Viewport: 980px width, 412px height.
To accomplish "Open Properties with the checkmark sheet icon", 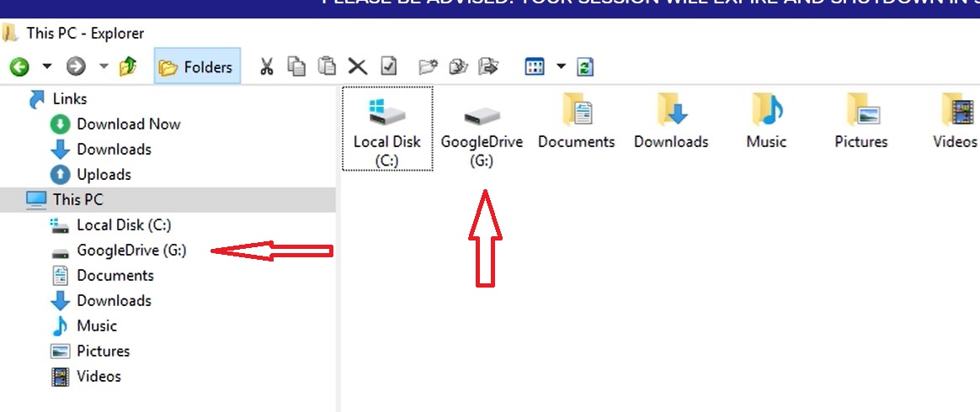I will pyautogui.click(x=388, y=66).
